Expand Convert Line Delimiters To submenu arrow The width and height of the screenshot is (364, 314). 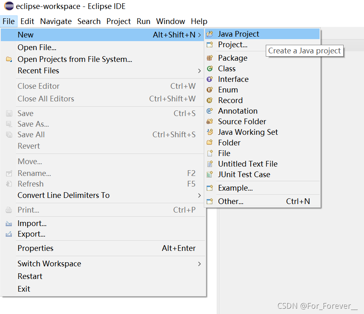[199, 195]
